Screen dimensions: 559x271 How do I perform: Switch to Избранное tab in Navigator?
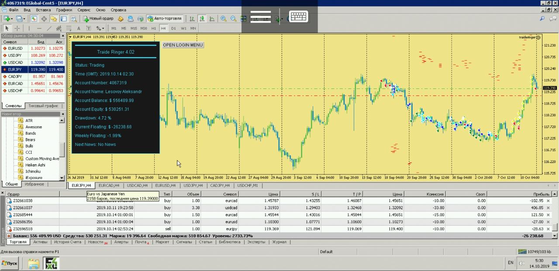pos(34,184)
